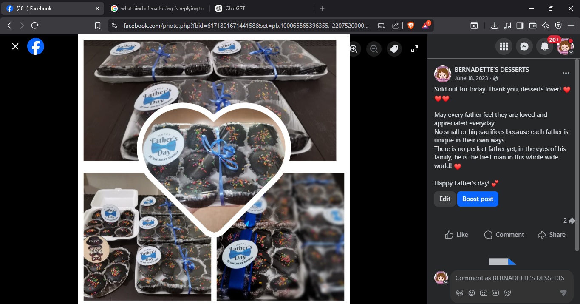Image resolution: width=580 pixels, height=304 pixels.
Task: View site information icon in the address bar
Action: [x=114, y=26]
